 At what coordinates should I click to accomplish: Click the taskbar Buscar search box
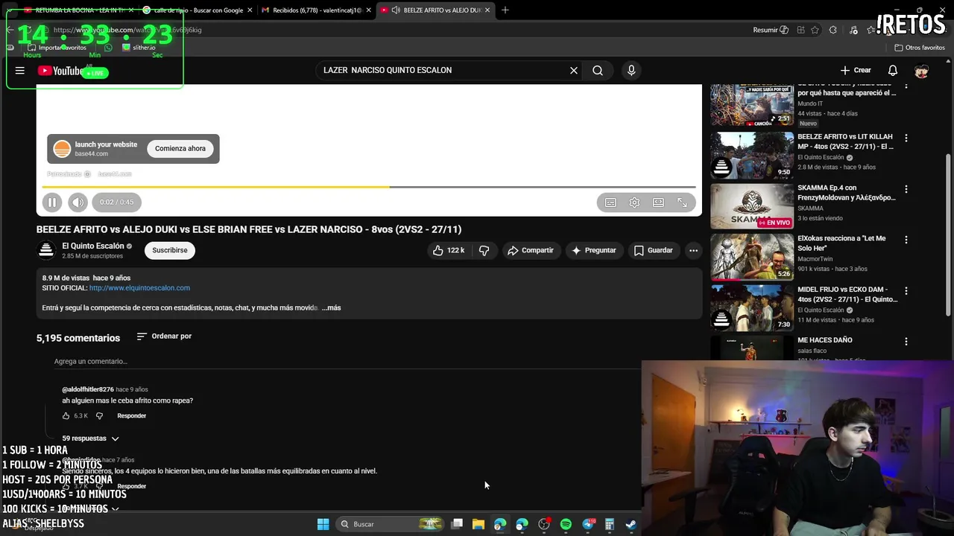[x=391, y=524]
